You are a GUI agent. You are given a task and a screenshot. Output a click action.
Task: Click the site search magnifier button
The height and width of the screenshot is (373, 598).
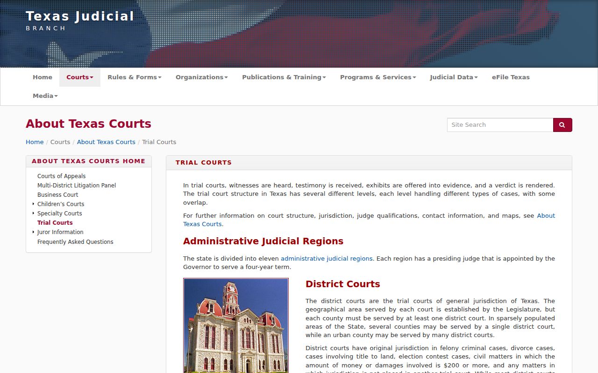pyautogui.click(x=562, y=125)
